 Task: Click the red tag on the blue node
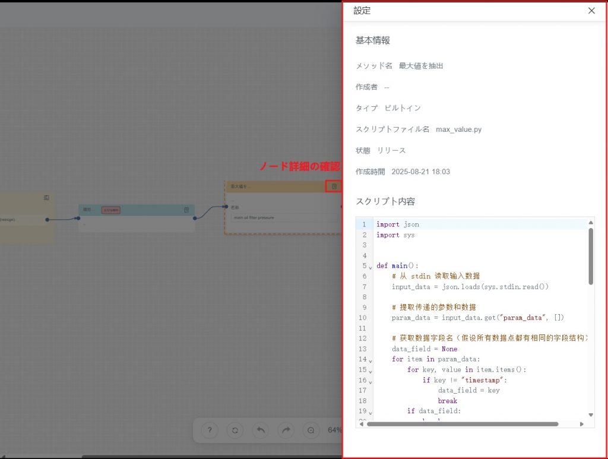[111, 210]
